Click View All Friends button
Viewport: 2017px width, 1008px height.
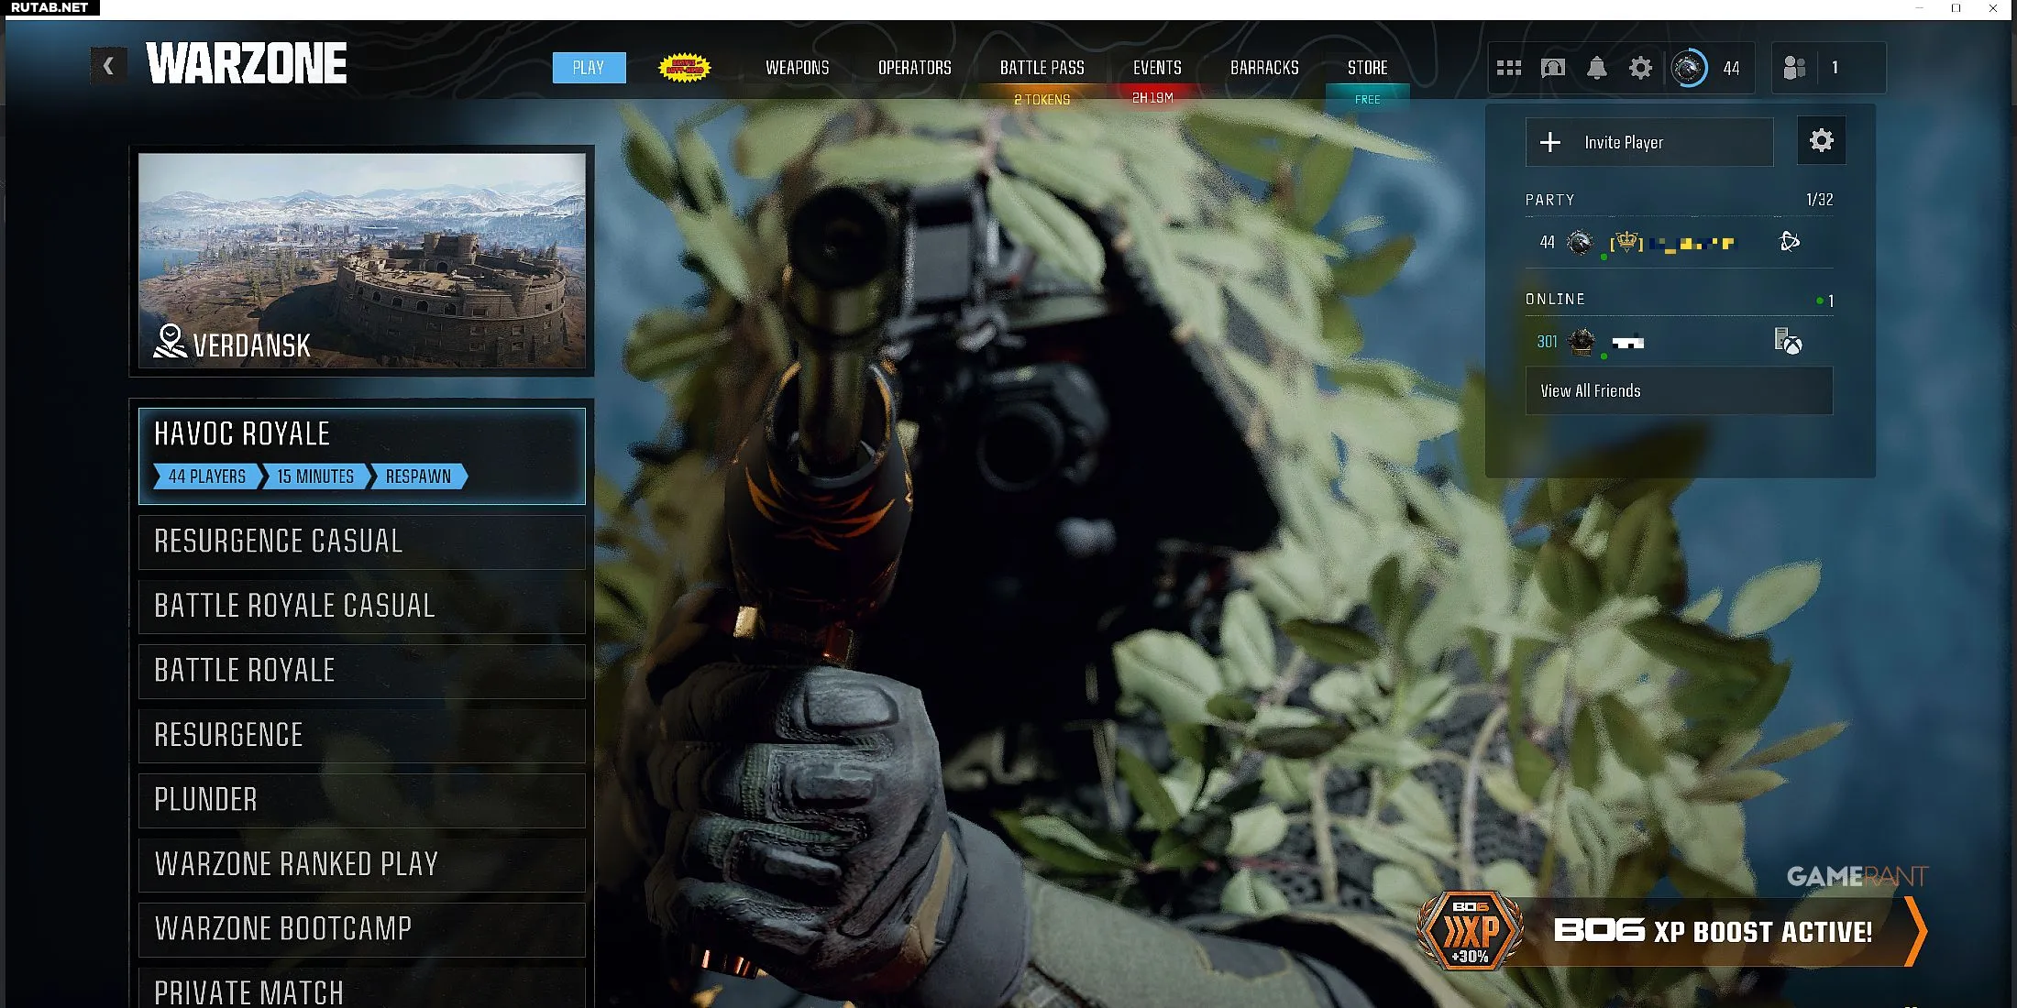pyautogui.click(x=1679, y=390)
